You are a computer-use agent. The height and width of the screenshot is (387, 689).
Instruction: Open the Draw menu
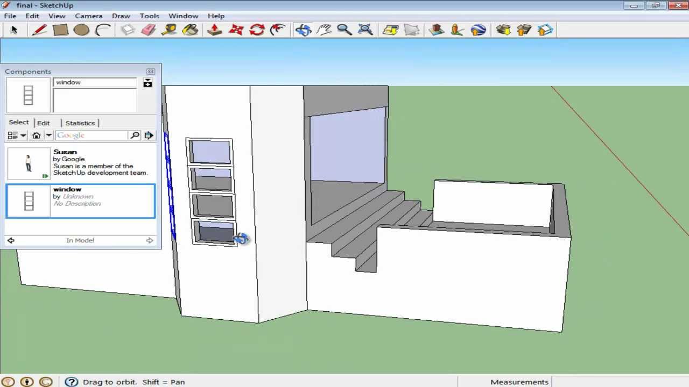click(121, 16)
